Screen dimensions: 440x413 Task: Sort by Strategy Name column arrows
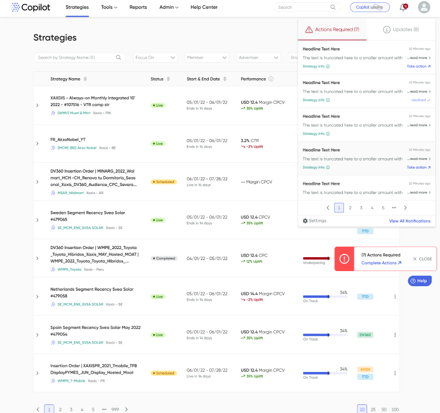(86, 79)
